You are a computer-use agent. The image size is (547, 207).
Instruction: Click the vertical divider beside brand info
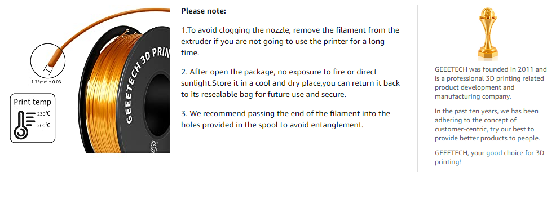tap(417, 89)
